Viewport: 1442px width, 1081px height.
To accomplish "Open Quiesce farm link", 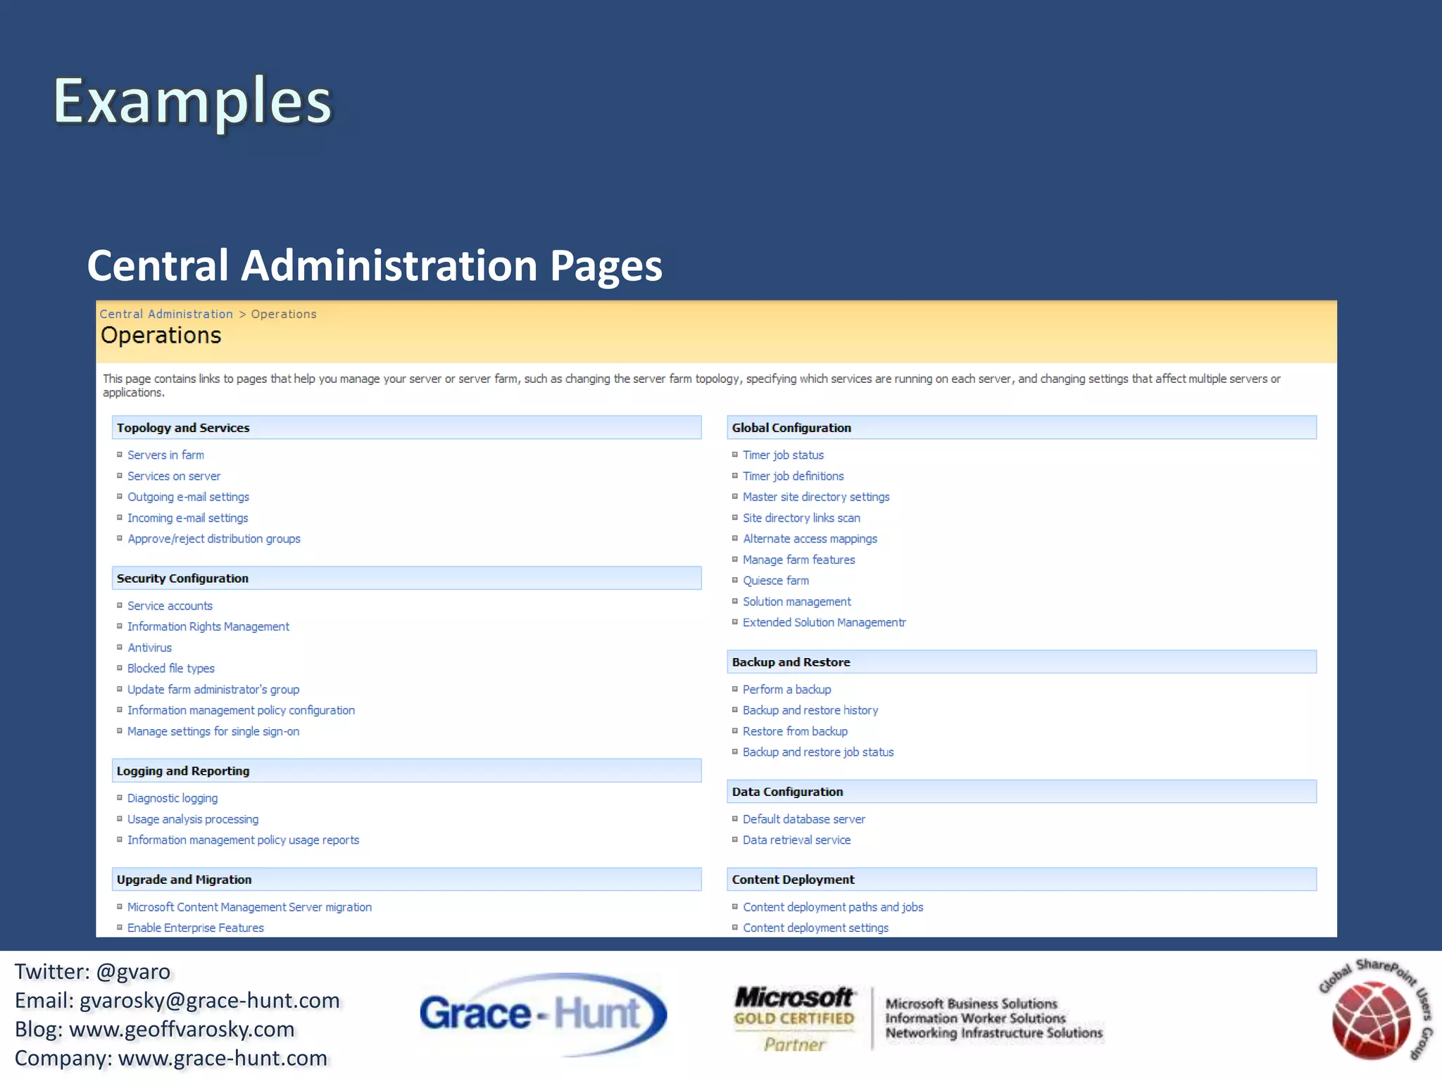I will 776,581.
